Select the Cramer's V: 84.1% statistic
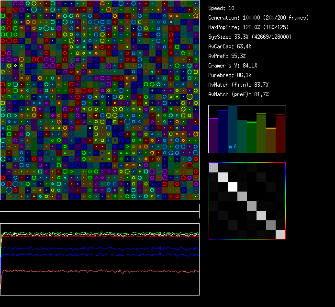This screenshot has height=307, width=335. click(x=233, y=66)
